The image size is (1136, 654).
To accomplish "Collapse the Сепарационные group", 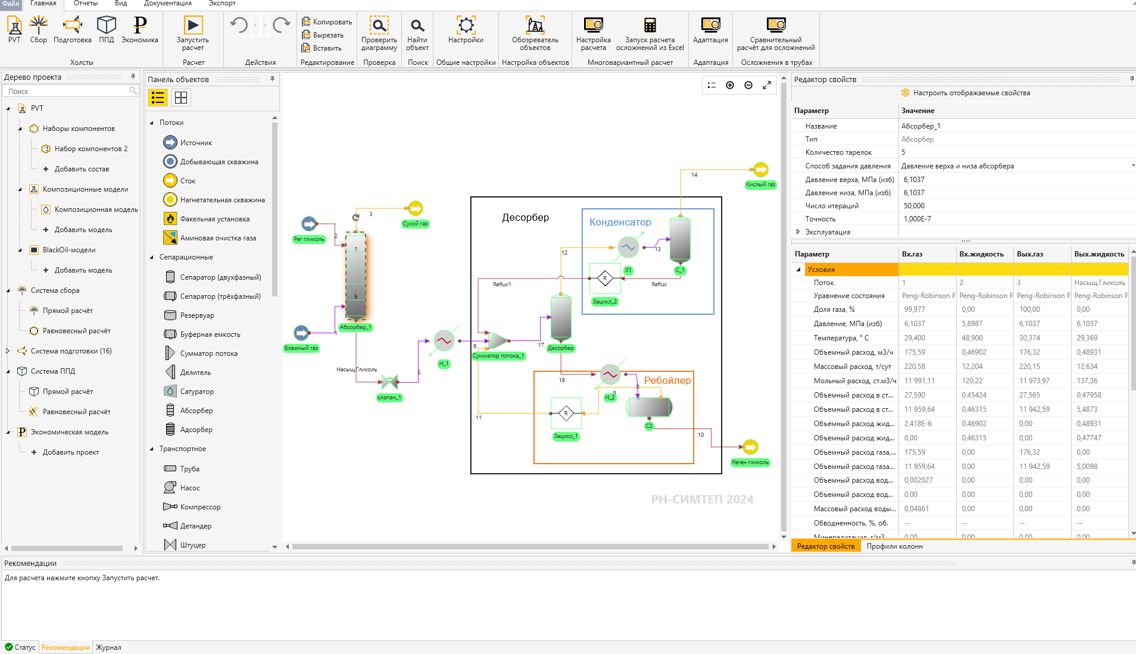I will (x=152, y=257).
